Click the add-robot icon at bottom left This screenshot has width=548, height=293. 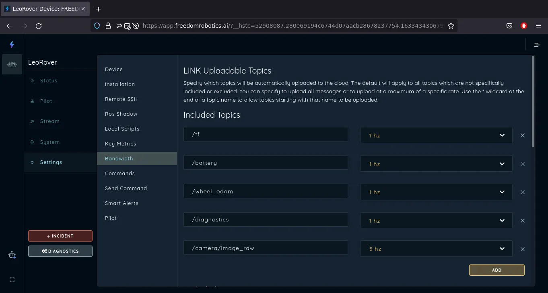coord(12,255)
